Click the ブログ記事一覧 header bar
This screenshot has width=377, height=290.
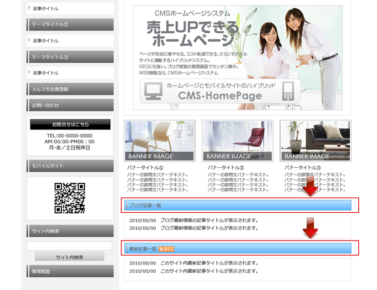(x=238, y=206)
